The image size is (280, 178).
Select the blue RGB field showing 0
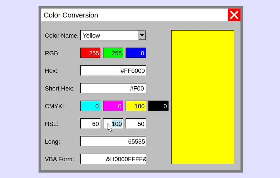[136, 53]
